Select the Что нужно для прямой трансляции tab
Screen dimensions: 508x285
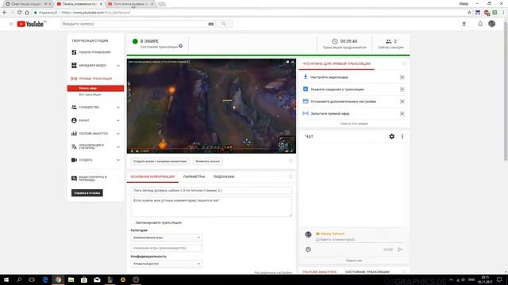(337, 64)
